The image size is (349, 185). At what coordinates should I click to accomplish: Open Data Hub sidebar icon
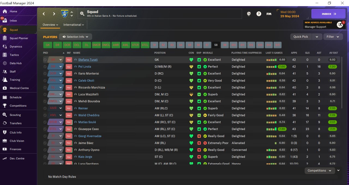click(x=5, y=63)
